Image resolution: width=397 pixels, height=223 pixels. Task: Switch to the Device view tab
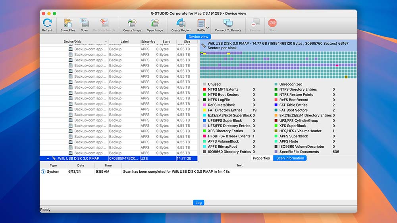(198, 36)
